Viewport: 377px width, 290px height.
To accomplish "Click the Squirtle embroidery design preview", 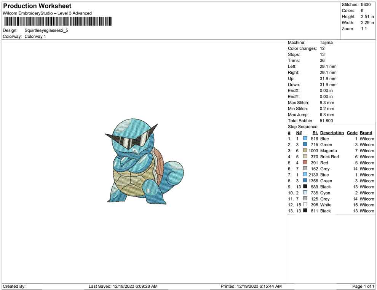I will click(x=144, y=162).
